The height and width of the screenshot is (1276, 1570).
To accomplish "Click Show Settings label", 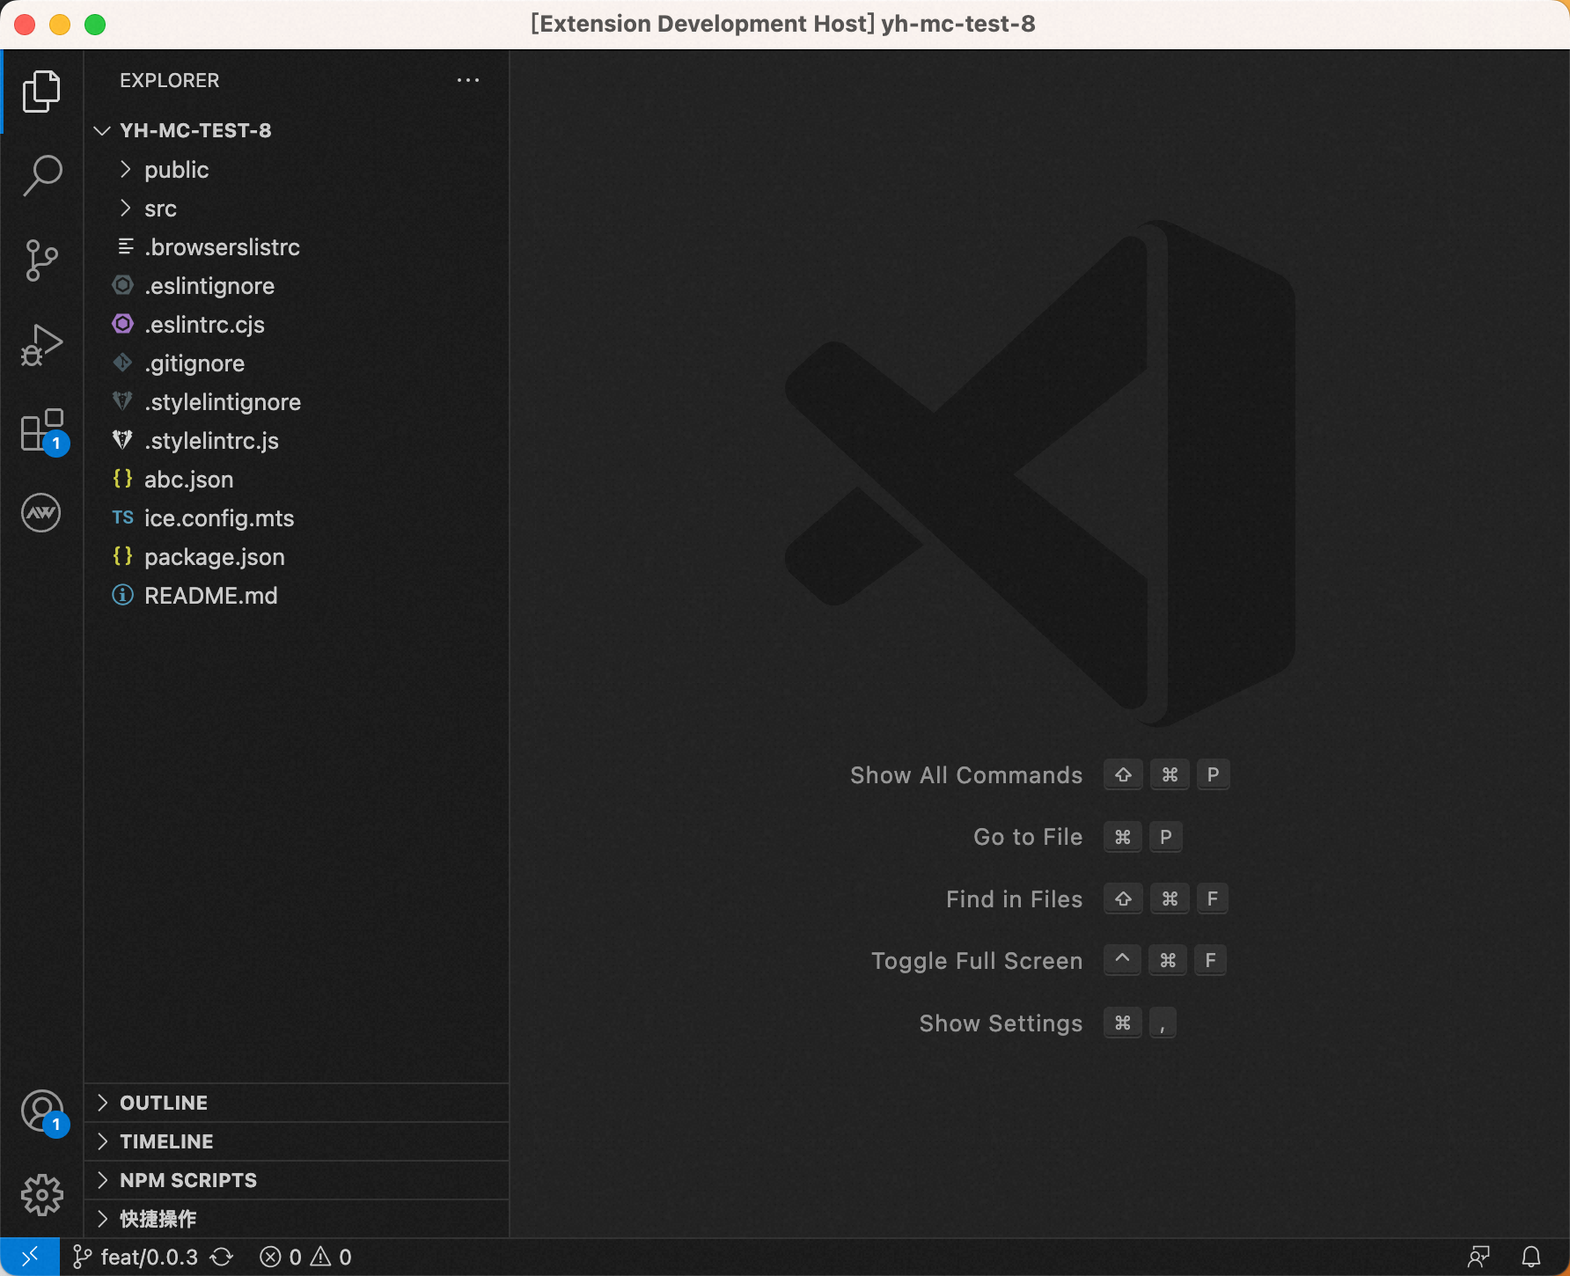I will (1001, 1023).
